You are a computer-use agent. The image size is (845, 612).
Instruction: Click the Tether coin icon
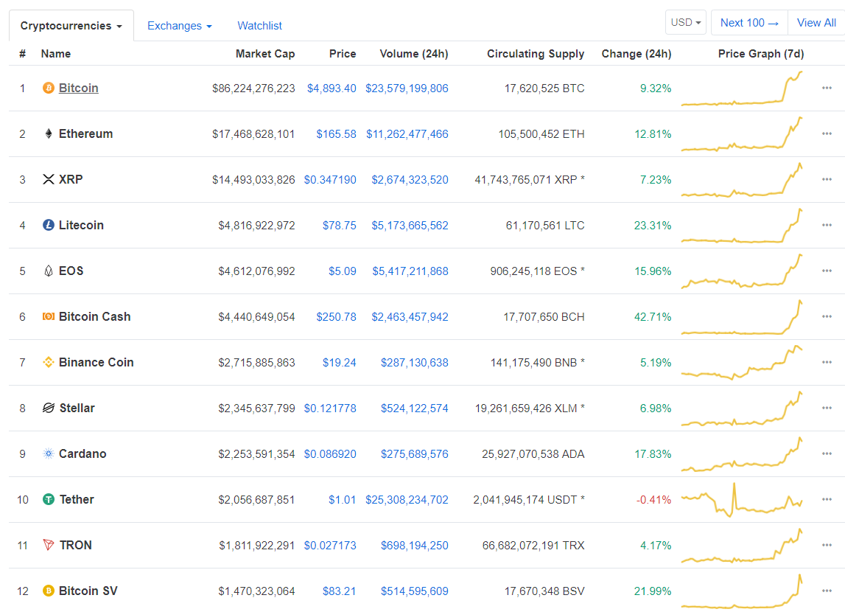(x=48, y=499)
